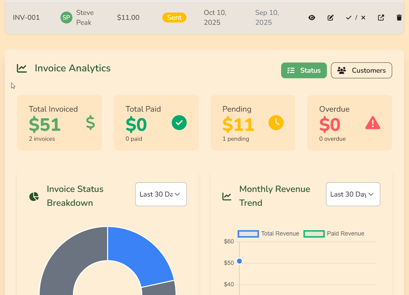Click the $60 axis label
Screen dimensions: 409x295
229,241
